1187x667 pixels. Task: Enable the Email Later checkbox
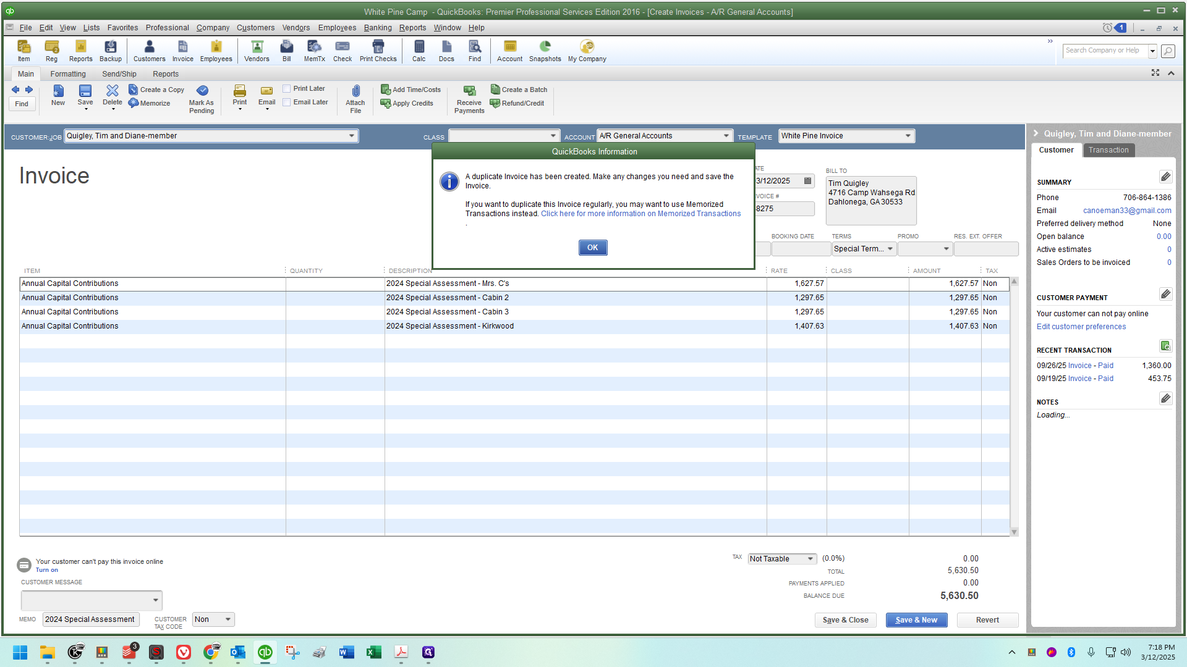pyautogui.click(x=286, y=103)
